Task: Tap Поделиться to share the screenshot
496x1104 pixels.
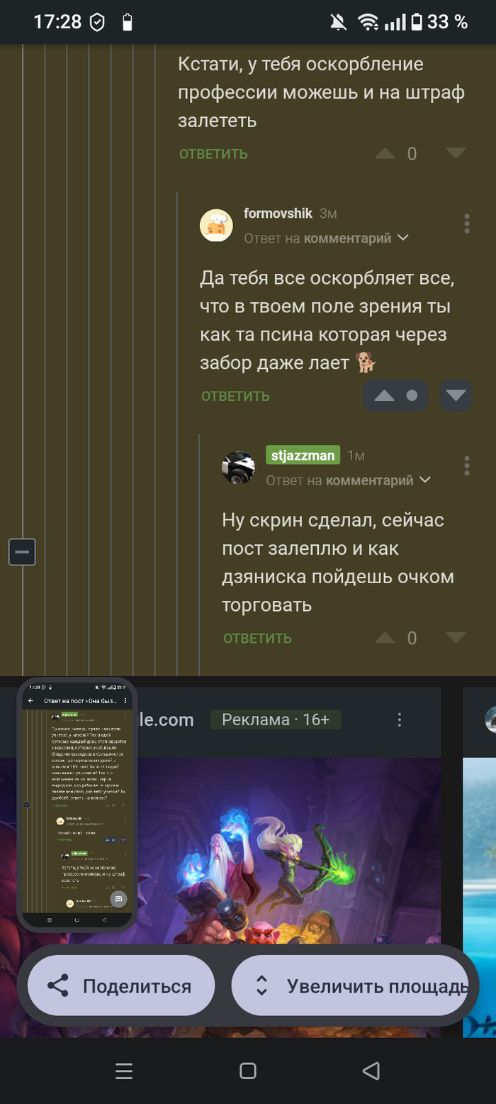Action: click(x=121, y=986)
